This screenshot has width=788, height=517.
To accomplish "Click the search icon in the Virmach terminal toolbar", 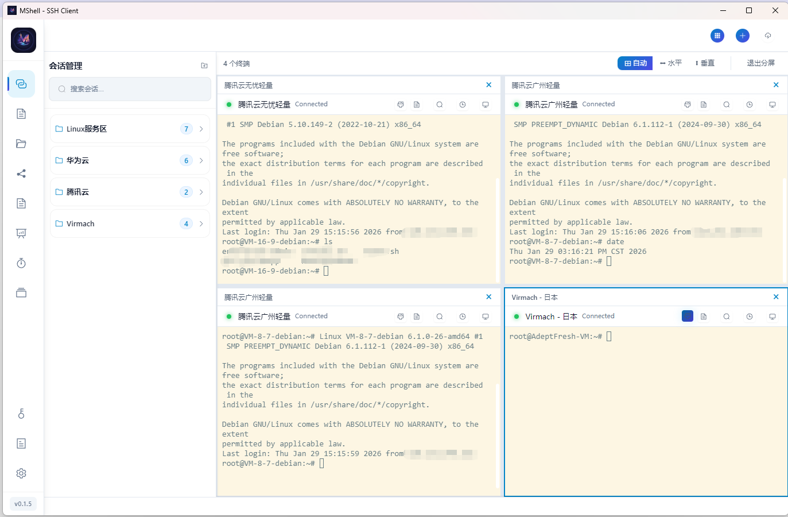I will [x=726, y=317].
